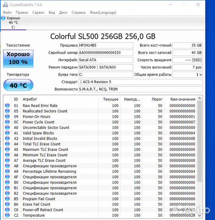
Task: Minimize the CrystalDiskInfo window
Action: pos(171,4)
